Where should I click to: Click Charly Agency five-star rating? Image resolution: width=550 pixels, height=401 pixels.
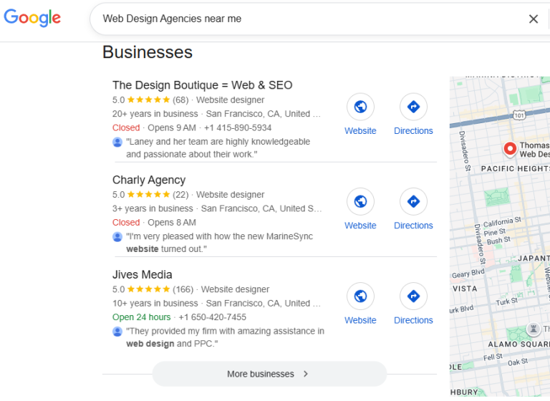coord(149,195)
